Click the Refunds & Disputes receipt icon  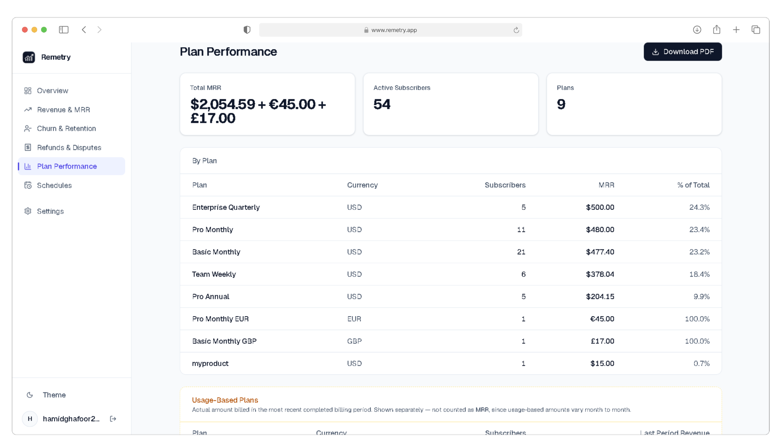(x=28, y=147)
